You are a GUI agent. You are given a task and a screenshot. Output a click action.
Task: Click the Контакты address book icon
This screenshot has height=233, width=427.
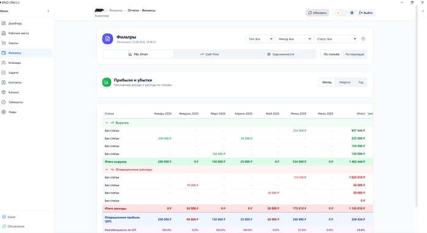4,82
